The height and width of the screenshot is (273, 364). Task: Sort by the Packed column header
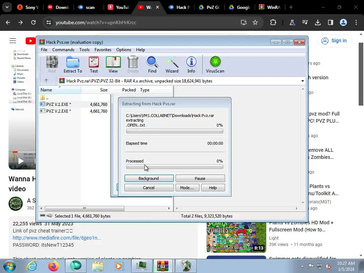point(123,90)
